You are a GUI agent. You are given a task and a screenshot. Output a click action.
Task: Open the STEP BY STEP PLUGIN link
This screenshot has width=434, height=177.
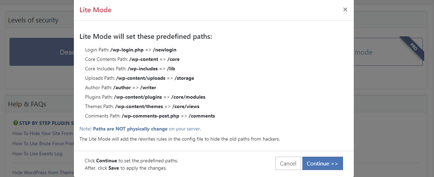46,123
